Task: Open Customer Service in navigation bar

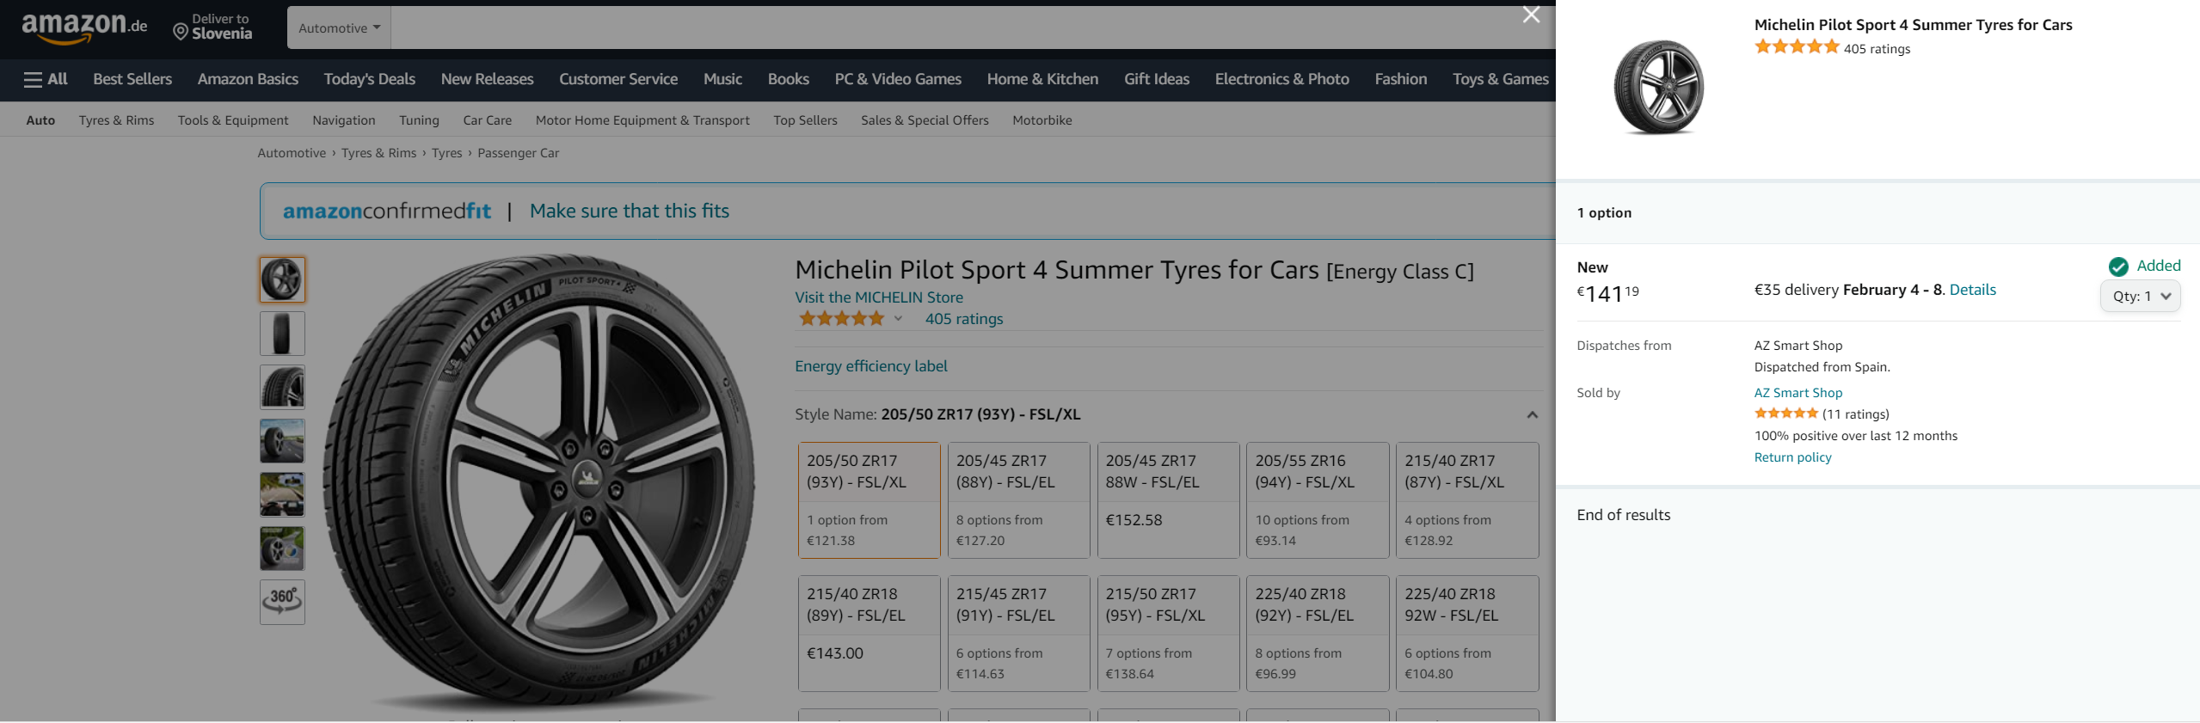Action: pos(618,79)
